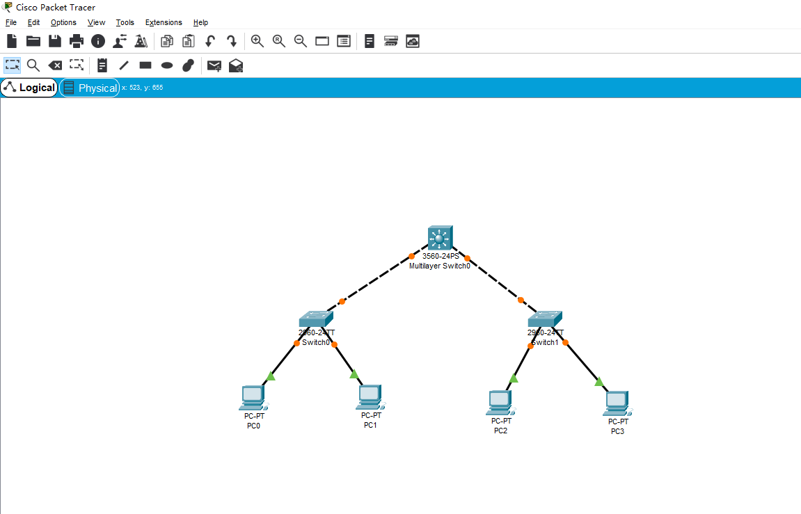Print the workspace with printer icon
The height and width of the screenshot is (514, 801).
[x=77, y=41]
